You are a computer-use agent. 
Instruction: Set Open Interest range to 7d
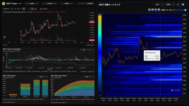pyautogui.click(x=84, y=77)
